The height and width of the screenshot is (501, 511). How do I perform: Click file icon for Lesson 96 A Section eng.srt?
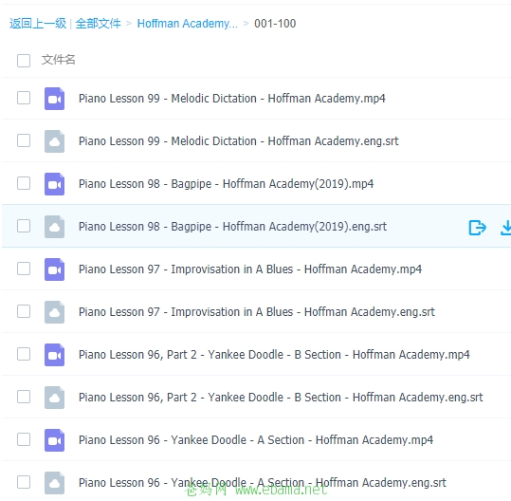pos(54,483)
